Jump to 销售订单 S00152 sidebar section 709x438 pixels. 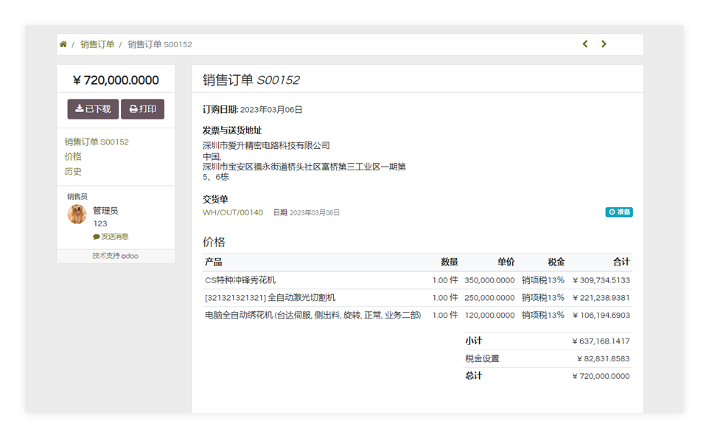pyautogui.click(x=97, y=142)
